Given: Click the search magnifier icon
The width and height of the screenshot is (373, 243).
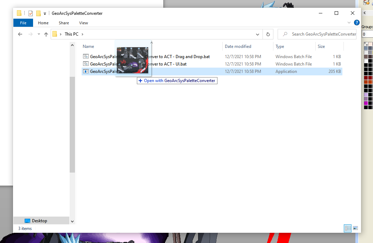Looking at the screenshot, I should coord(285,34).
